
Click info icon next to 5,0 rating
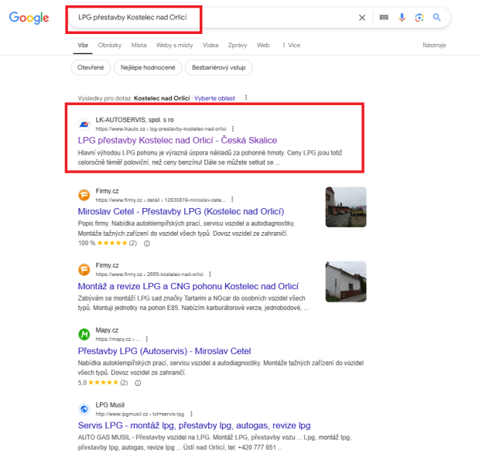(138, 383)
